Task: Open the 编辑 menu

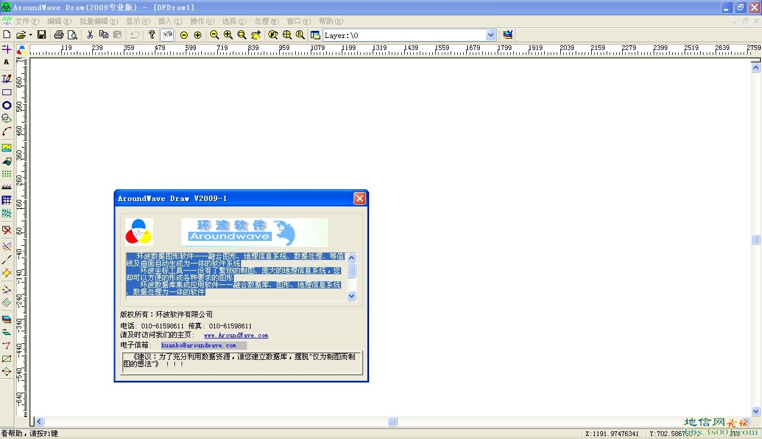Action: 59,21
